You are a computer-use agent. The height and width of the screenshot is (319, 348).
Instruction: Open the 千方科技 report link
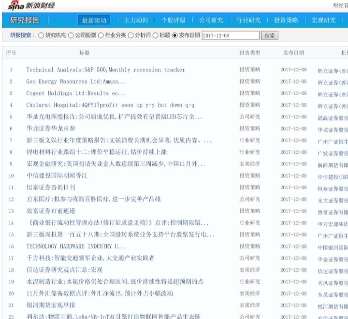pos(90,258)
